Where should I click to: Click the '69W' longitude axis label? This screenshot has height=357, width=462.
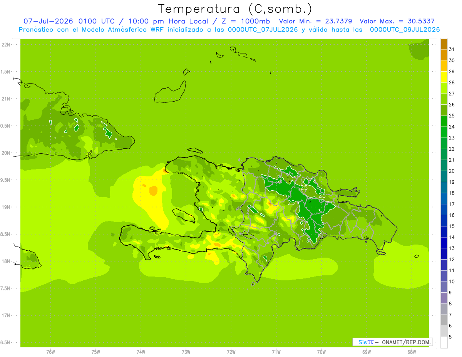pyautogui.click(x=367, y=352)
